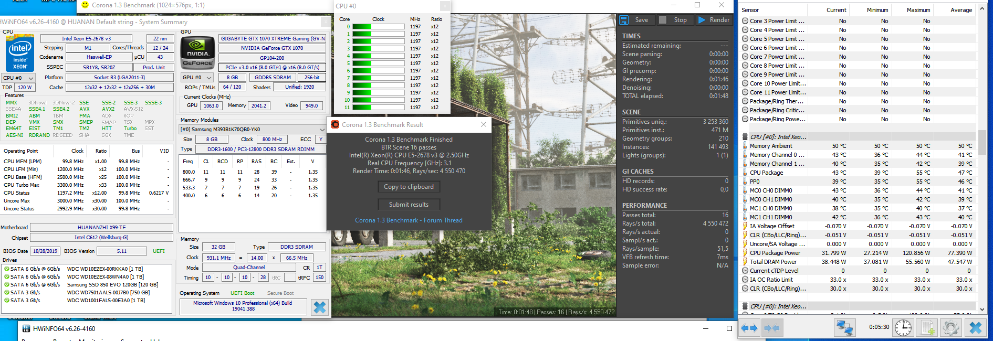Click the Render button in Corona
This screenshot has height=341, width=993.
click(714, 20)
